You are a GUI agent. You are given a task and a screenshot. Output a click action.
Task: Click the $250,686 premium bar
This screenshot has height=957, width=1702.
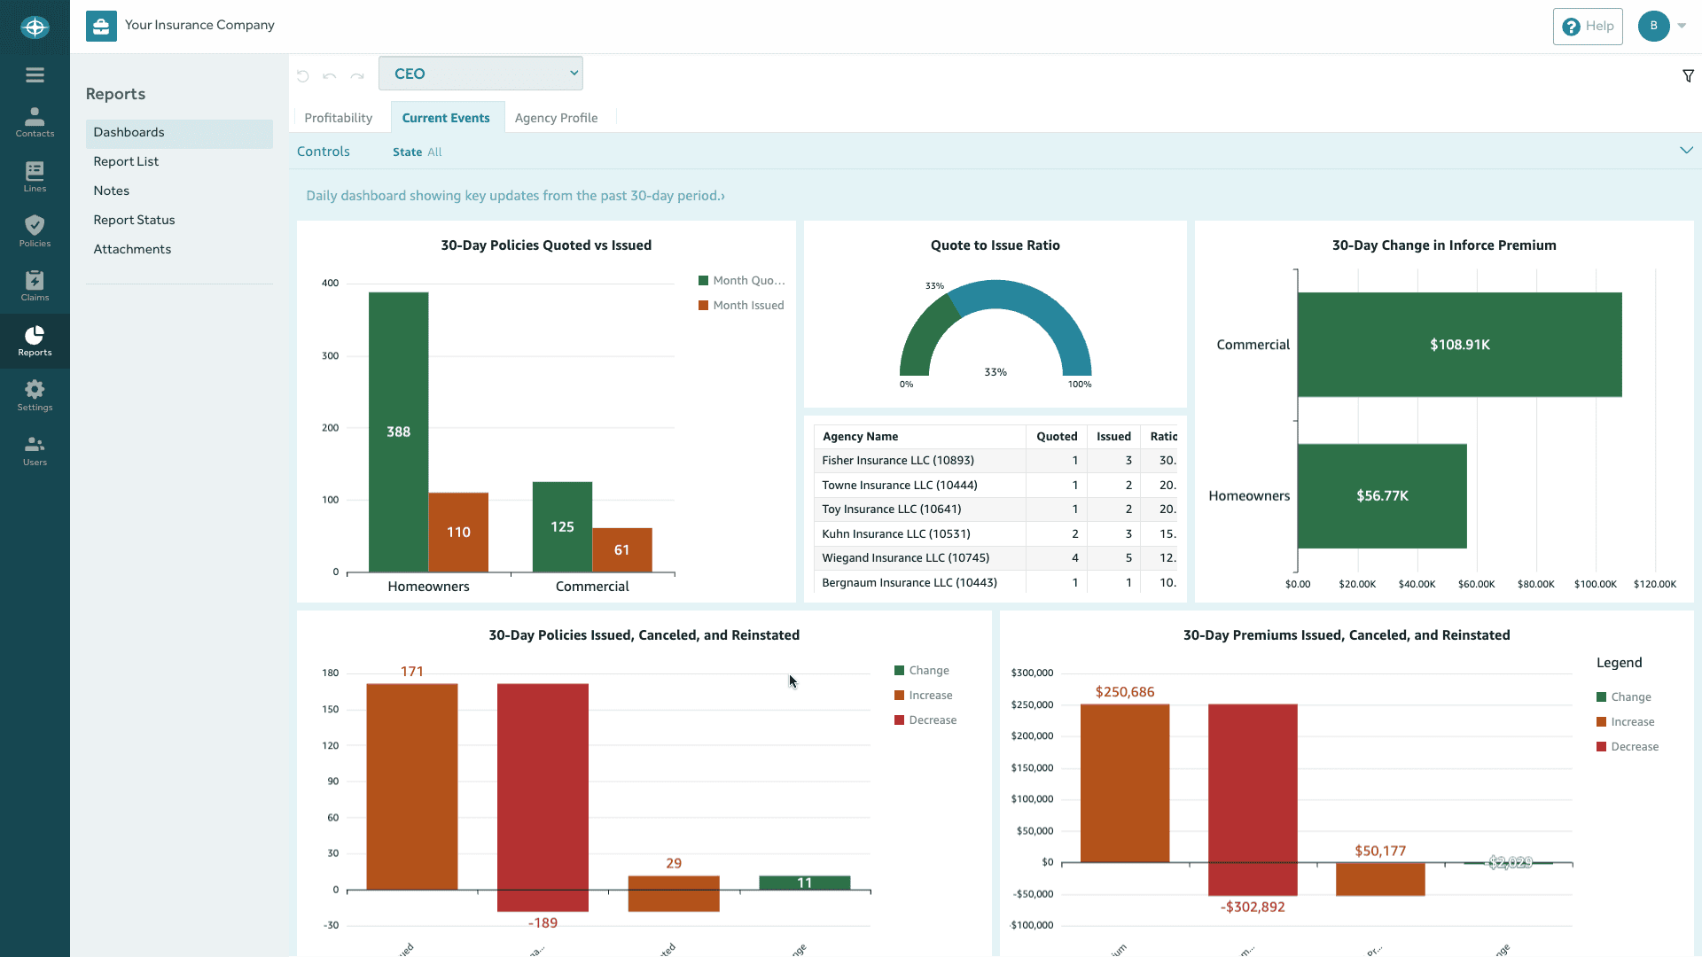1125,783
